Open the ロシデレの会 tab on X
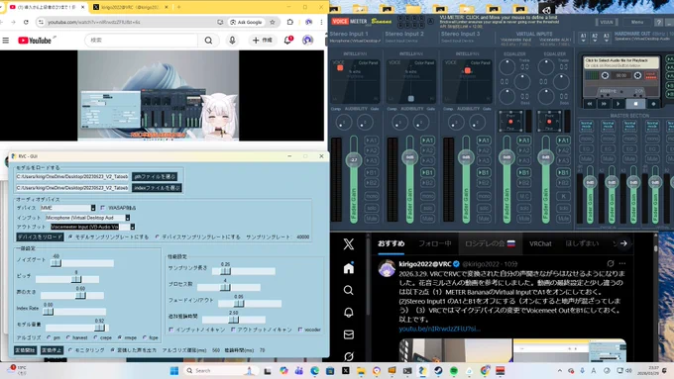The width and height of the screenshot is (674, 379). coord(490,243)
